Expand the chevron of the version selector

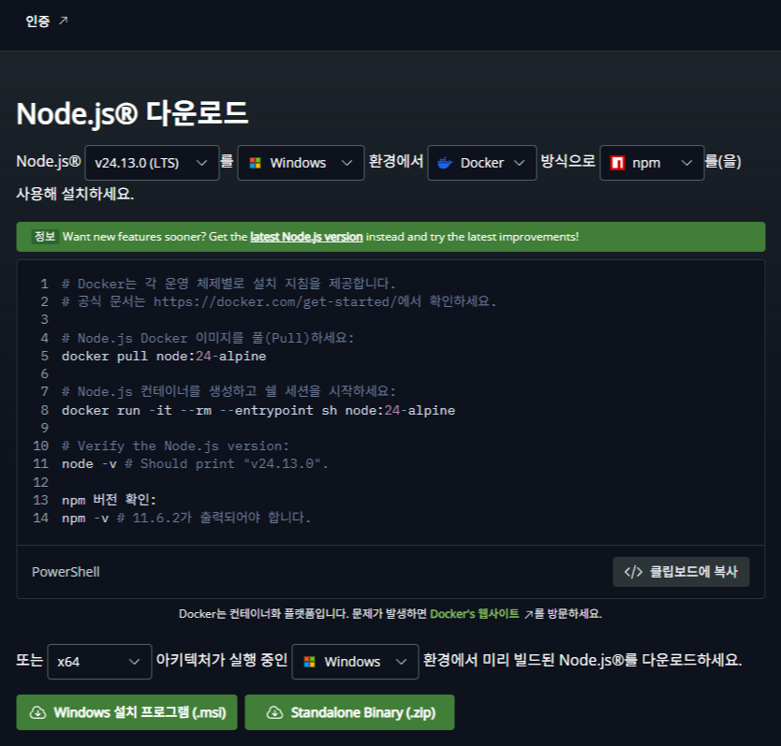[x=201, y=163]
